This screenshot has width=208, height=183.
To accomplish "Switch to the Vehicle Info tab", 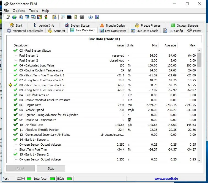I will (x=44, y=25).
